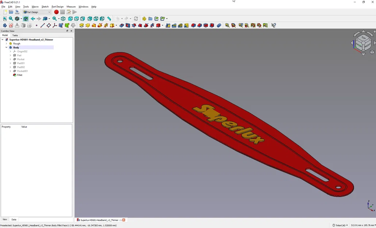376x228 pixels.
Task: Start macro recording with the red circle
Action: pyautogui.click(x=56, y=12)
